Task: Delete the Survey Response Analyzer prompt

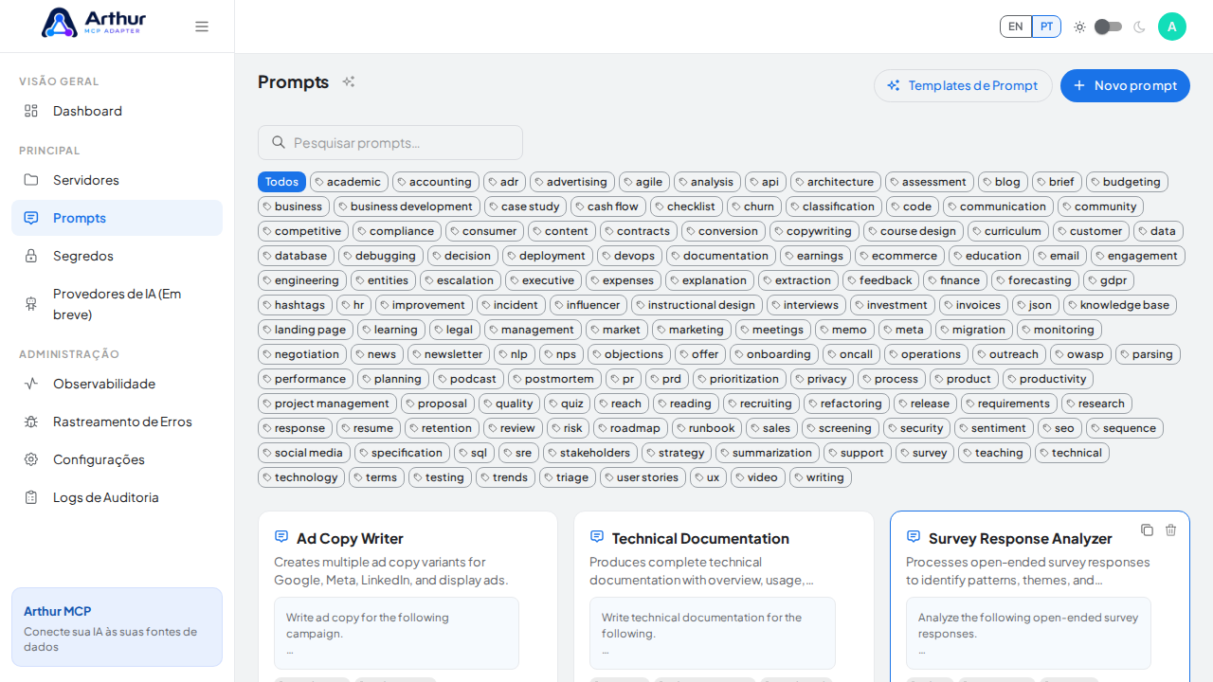Action: pos(1170,529)
